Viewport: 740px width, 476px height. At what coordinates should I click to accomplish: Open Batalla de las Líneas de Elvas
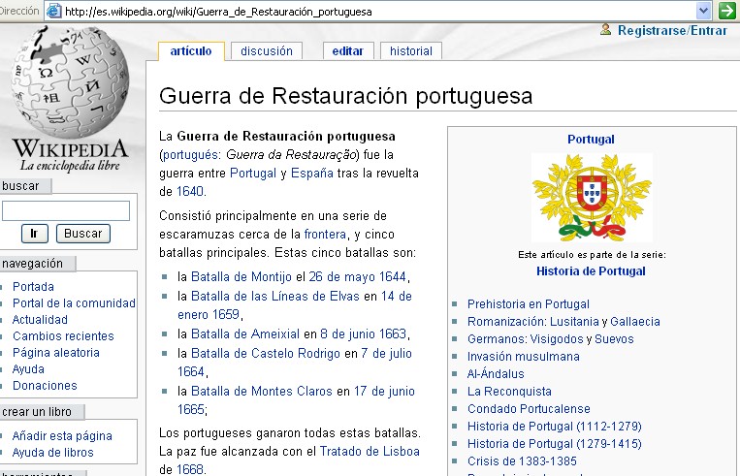[275, 296]
